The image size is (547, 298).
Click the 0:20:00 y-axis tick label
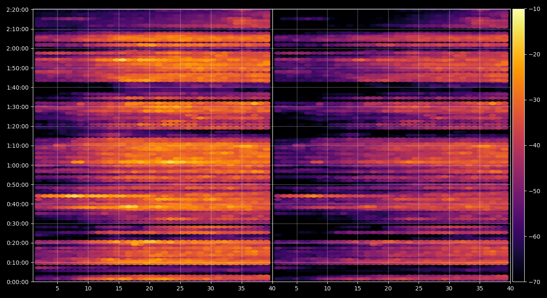[x=18, y=243]
